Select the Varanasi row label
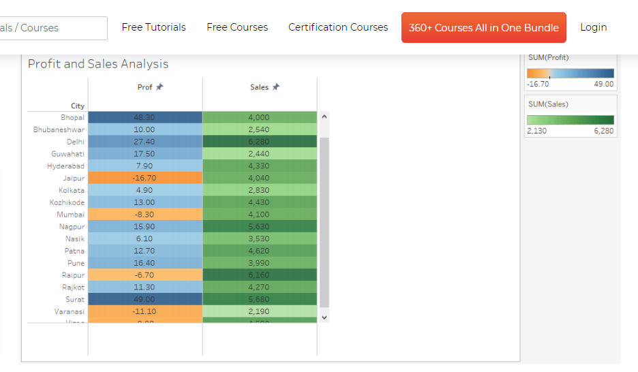The image size is (638, 372). 70,311
